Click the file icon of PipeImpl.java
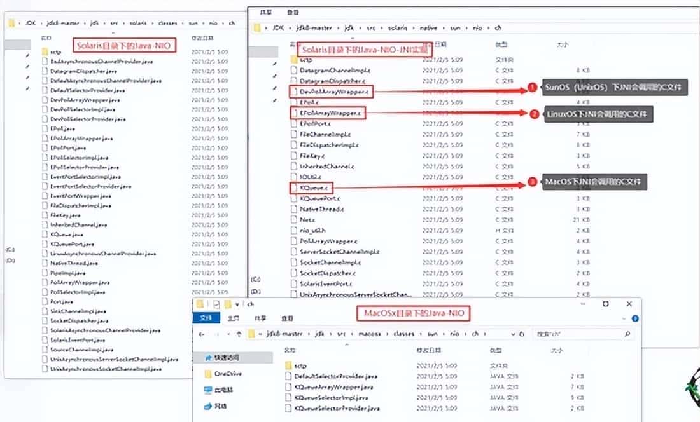The width and height of the screenshot is (700, 422). [x=45, y=273]
